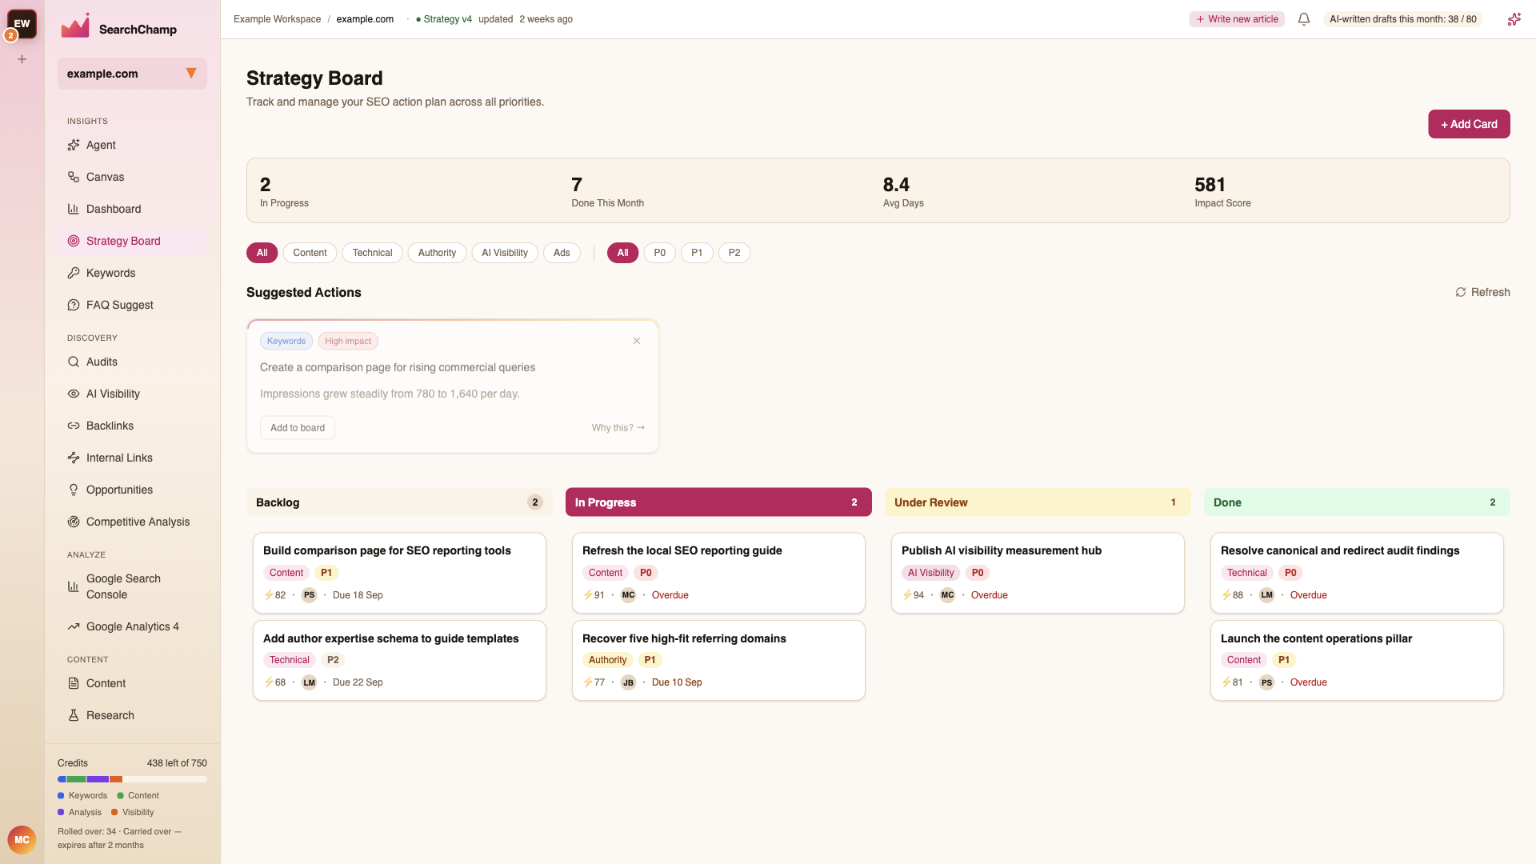Viewport: 1536px width, 864px height.
Task: Open Google Search Console page
Action: click(x=132, y=586)
